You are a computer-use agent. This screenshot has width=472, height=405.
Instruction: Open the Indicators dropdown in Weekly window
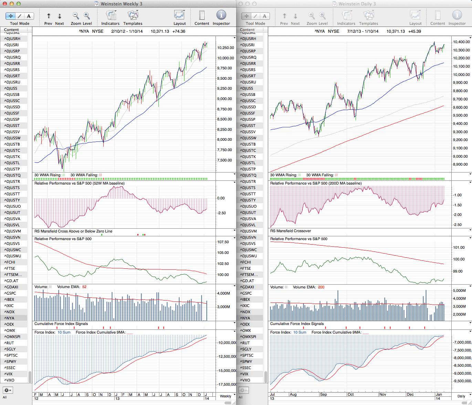[x=111, y=16]
